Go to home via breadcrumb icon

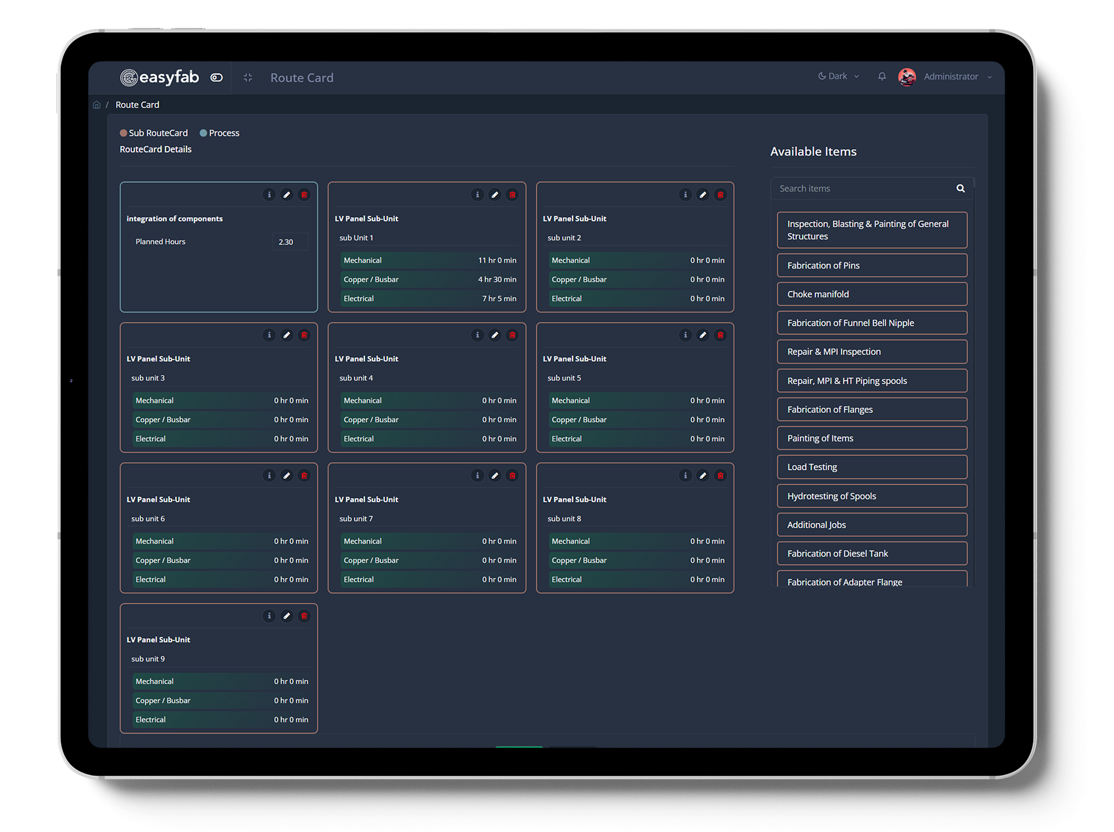[x=96, y=105]
